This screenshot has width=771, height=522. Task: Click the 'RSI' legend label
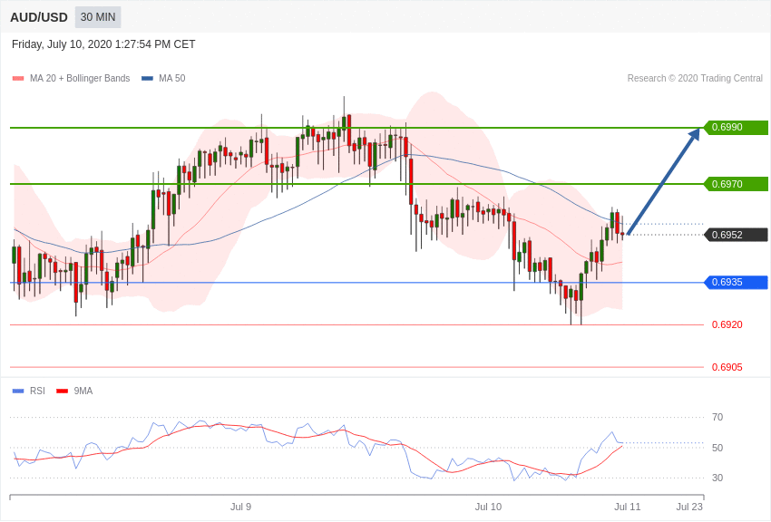pyautogui.click(x=37, y=391)
